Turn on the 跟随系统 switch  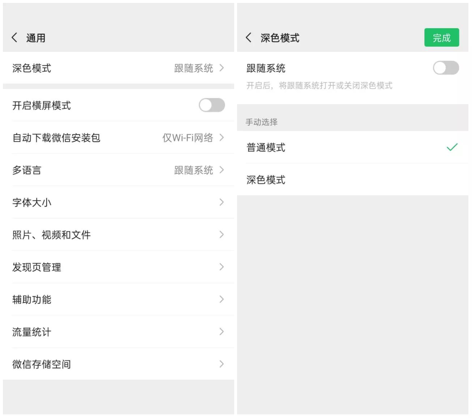pyautogui.click(x=446, y=68)
